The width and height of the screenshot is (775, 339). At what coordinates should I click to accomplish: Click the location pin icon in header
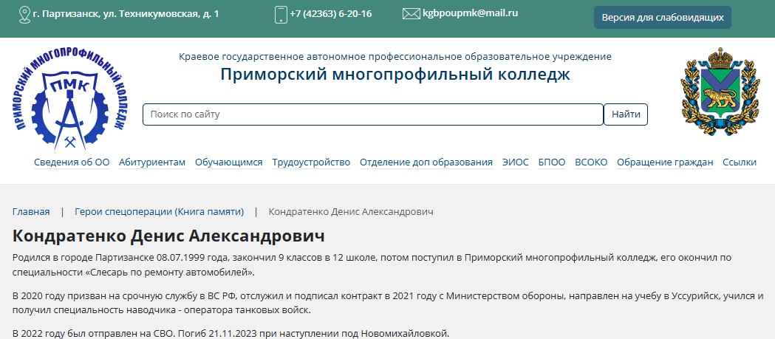(x=24, y=14)
